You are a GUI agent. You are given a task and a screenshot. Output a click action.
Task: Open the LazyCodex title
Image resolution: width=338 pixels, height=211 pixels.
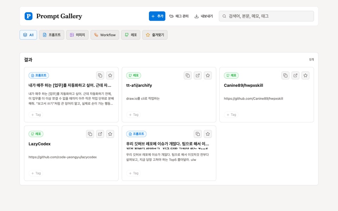(x=39, y=144)
